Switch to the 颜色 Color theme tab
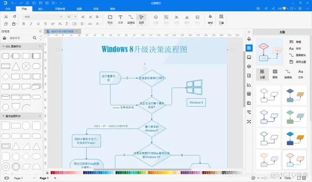Image resolution: width=312 pixels, height=182 pixels. [x=275, y=74]
